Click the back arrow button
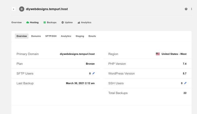 (14, 9)
